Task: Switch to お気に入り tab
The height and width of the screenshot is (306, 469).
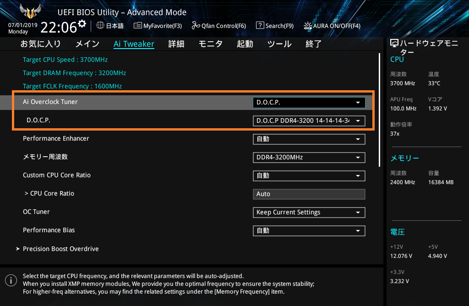Action: coord(40,44)
